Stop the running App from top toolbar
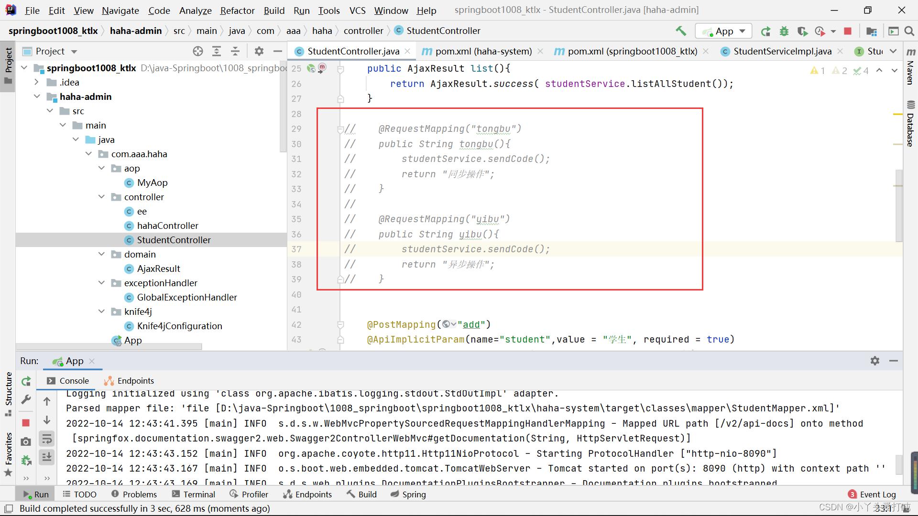This screenshot has height=516, width=918. coord(848,31)
